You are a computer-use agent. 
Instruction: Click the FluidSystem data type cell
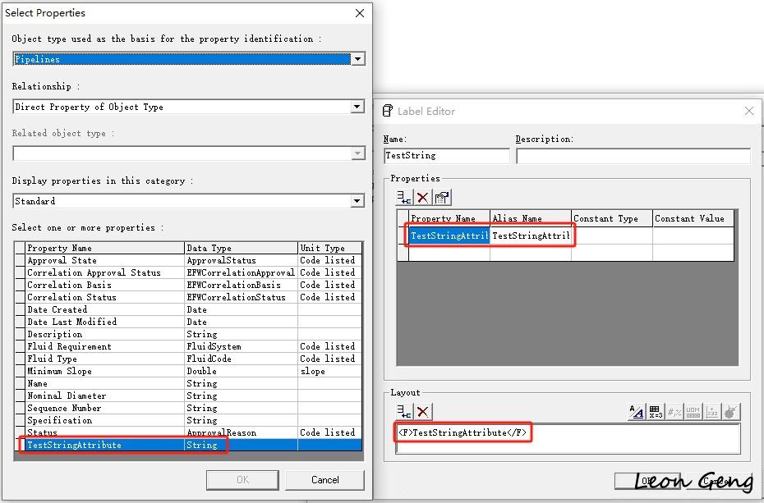point(242,346)
